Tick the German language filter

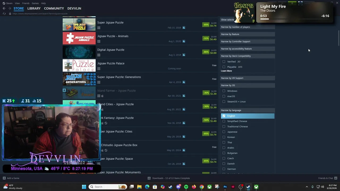tap(224, 169)
